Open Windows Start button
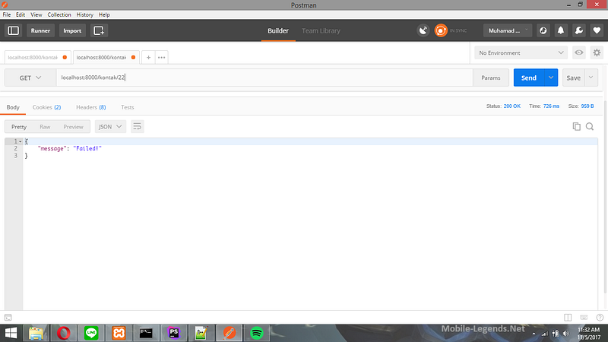 [11, 333]
